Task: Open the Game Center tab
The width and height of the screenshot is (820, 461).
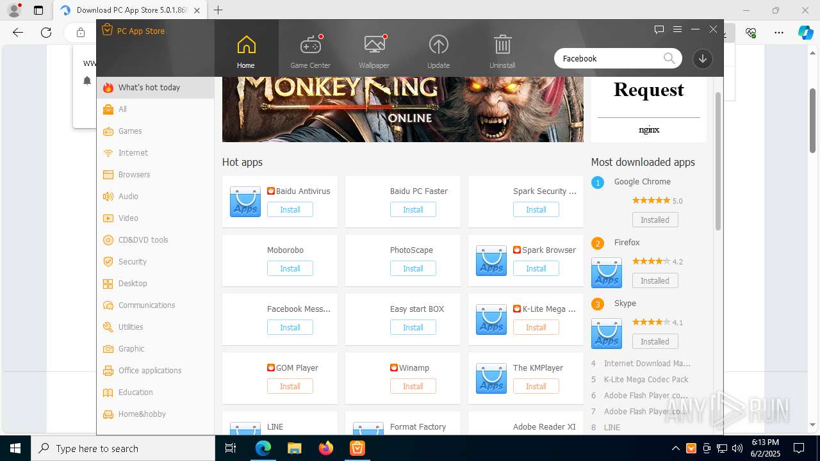Action: pyautogui.click(x=310, y=51)
